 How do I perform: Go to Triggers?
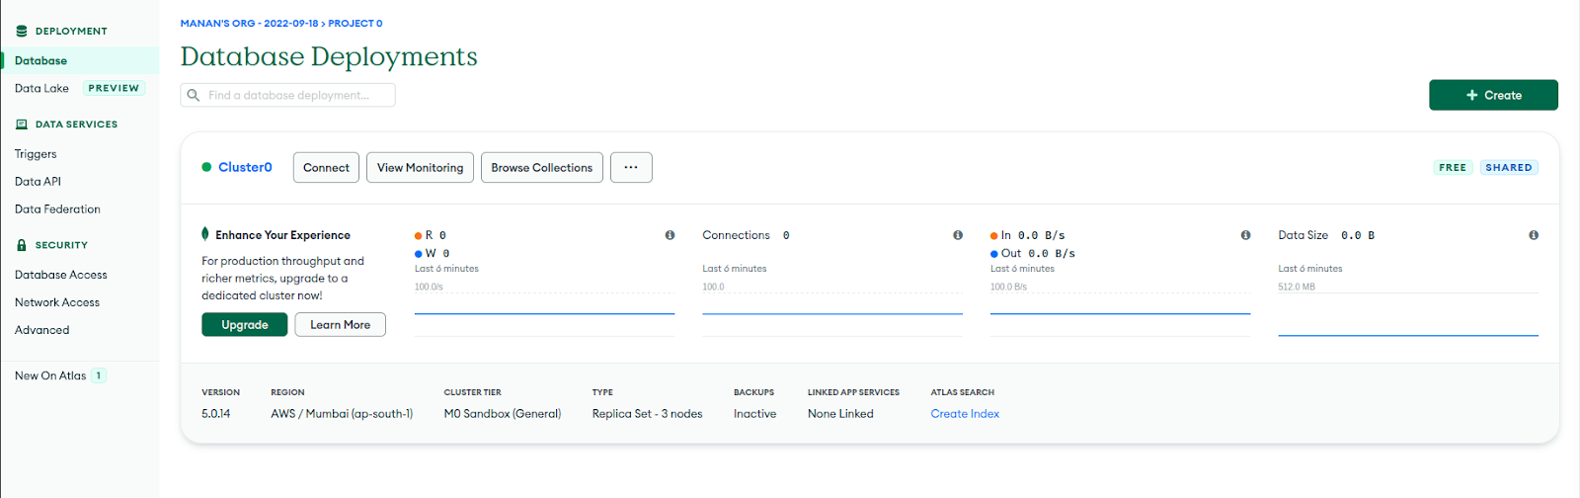(36, 154)
